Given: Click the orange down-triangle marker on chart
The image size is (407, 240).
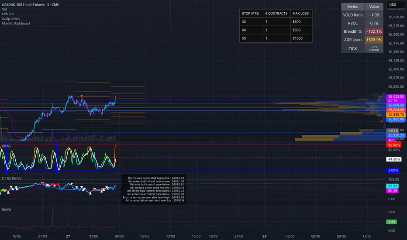Looking at the screenshot, I should (x=81, y=96).
